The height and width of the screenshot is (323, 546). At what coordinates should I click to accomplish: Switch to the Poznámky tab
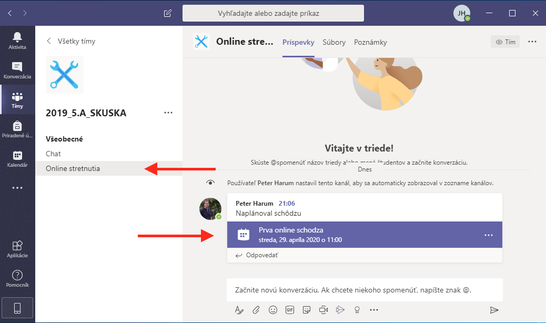[x=370, y=42]
